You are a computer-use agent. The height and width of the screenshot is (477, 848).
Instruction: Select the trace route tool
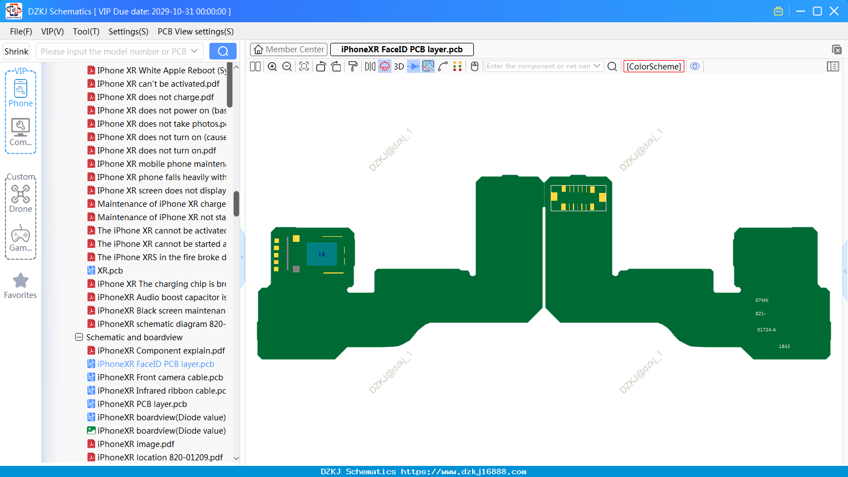click(443, 66)
